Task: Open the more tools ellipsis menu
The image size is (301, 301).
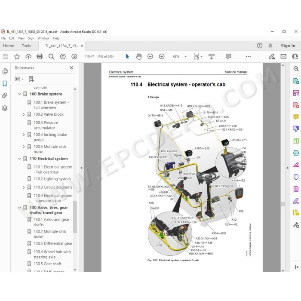Action: coord(248,56)
